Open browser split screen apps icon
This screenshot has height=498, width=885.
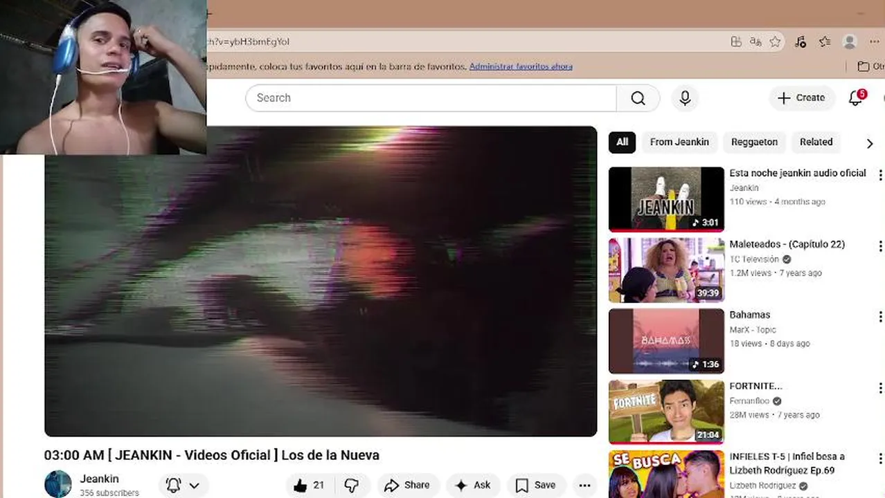click(x=736, y=42)
